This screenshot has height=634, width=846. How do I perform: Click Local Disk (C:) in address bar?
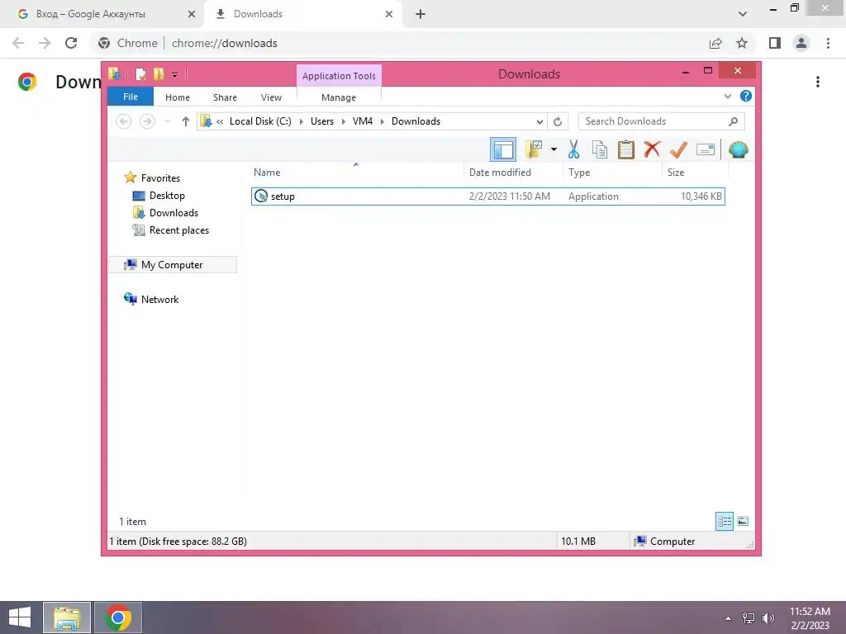tap(260, 121)
